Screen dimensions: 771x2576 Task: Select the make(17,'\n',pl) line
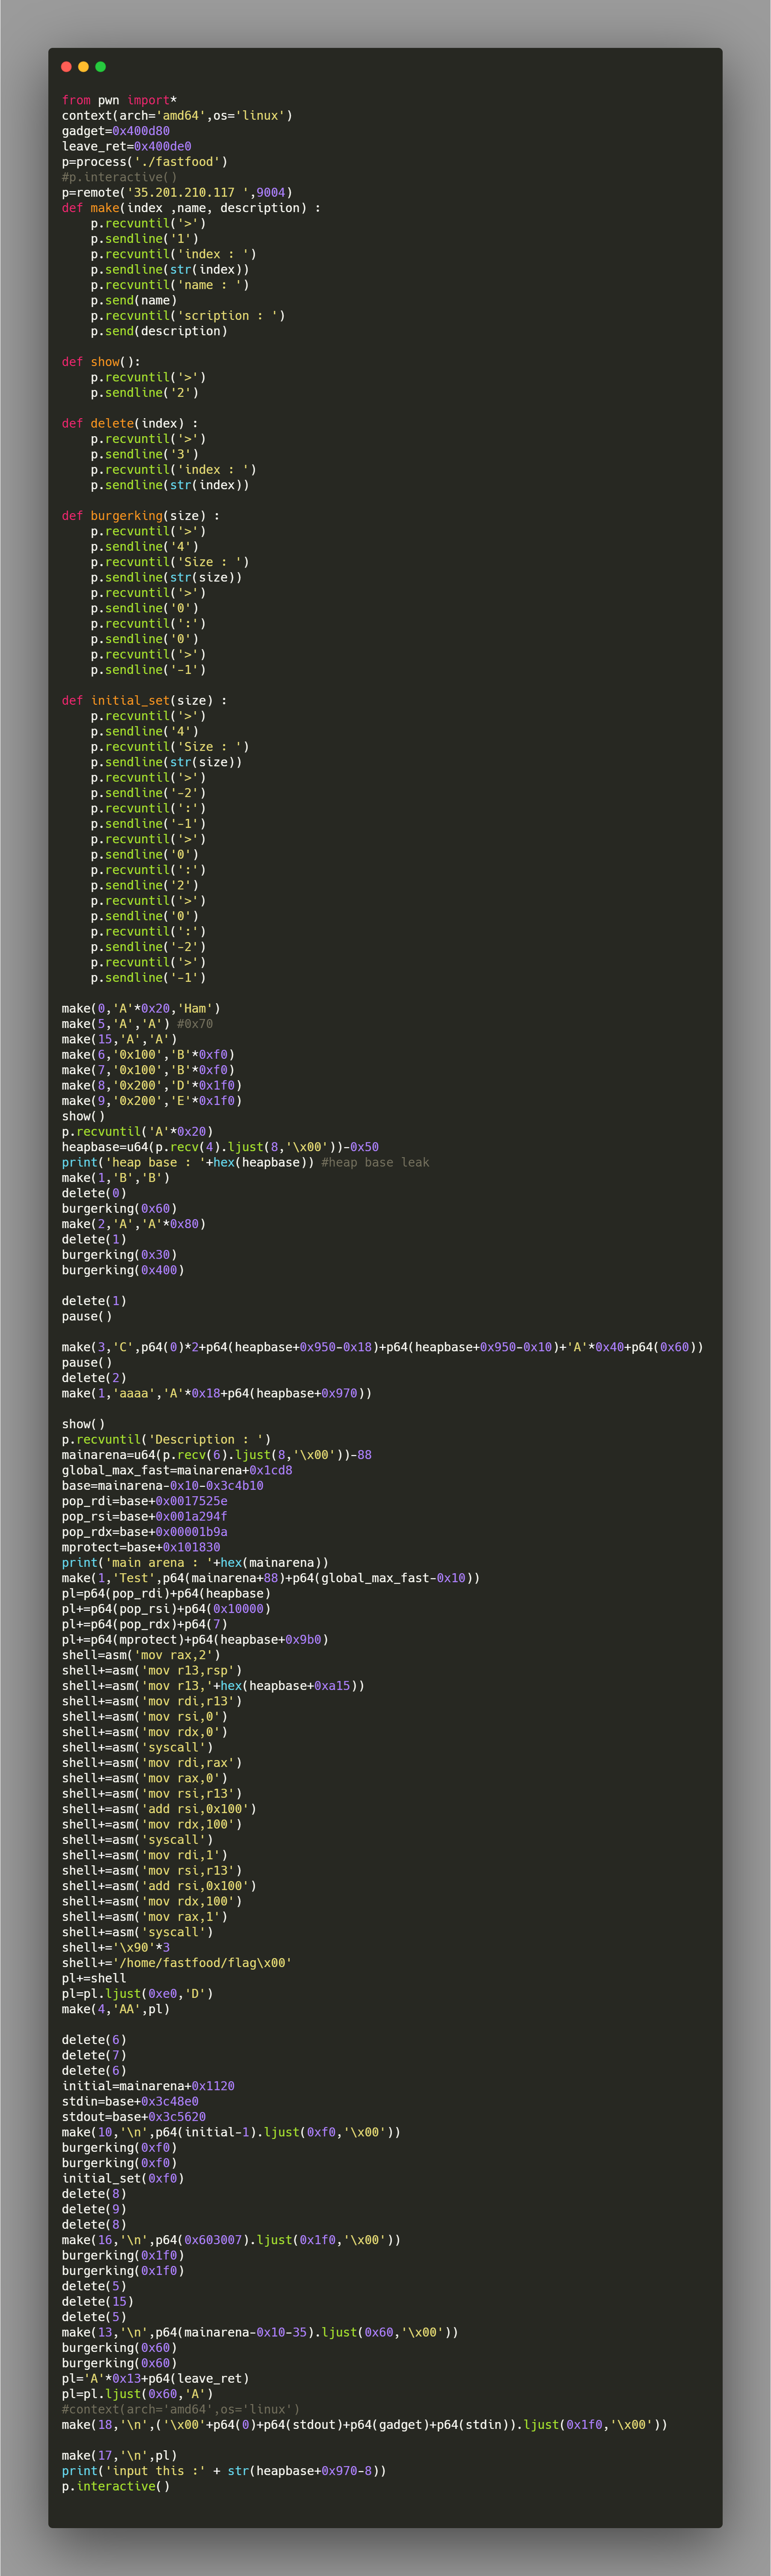[x=119, y=2455]
